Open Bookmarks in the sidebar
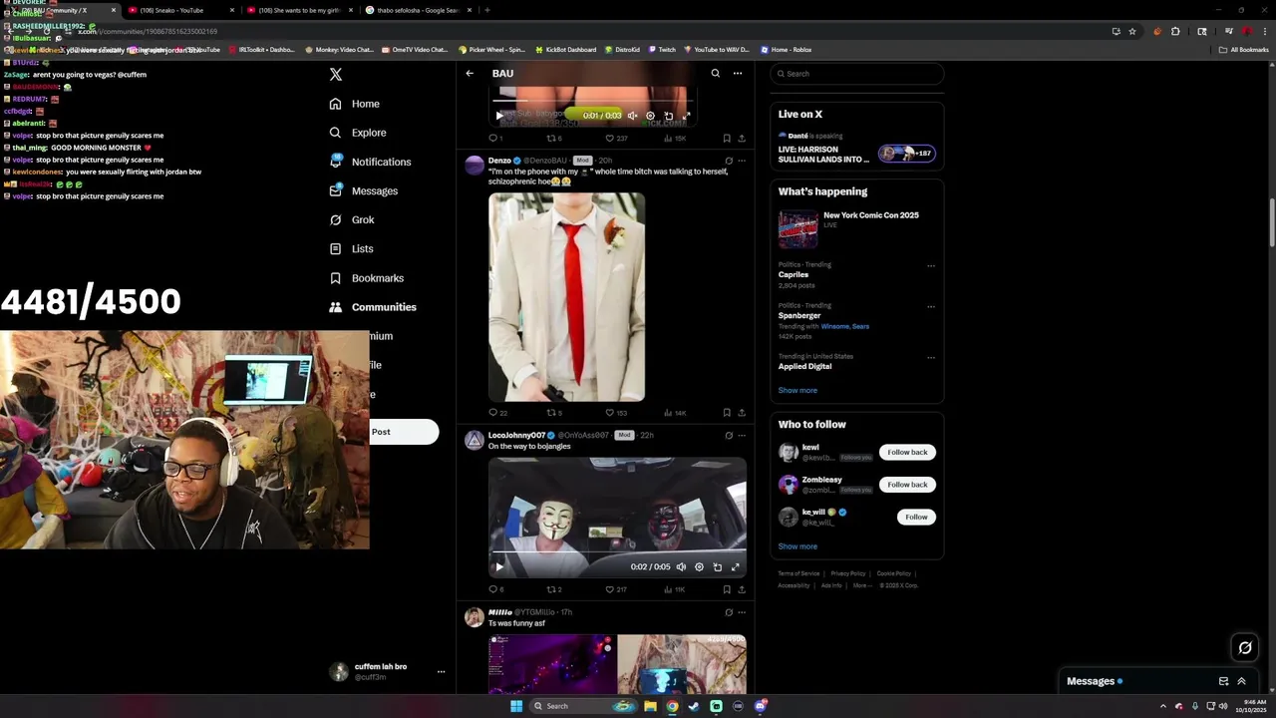The image size is (1276, 718). click(366, 278)
